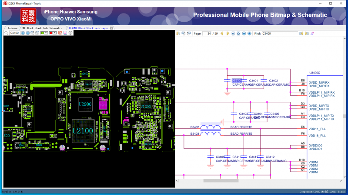Click the highlighted C3400 capacitor label in schematic
Viewport: 348px width, 195px height.
pos(237,81)
